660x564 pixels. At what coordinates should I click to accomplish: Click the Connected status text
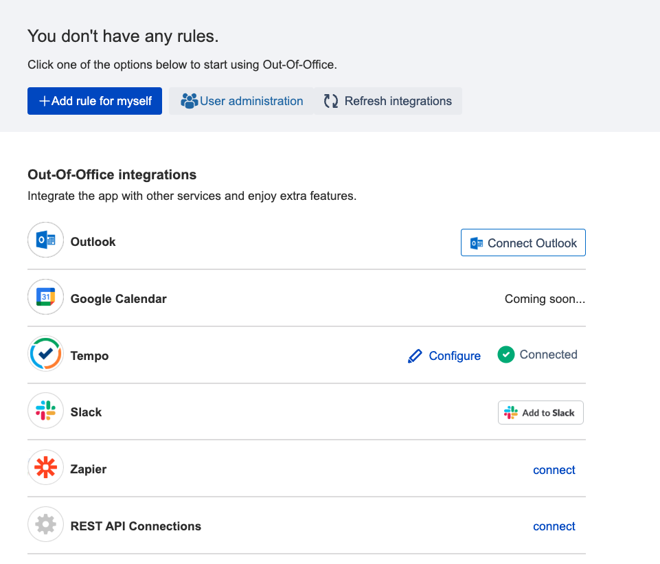(x=549, y=354)
